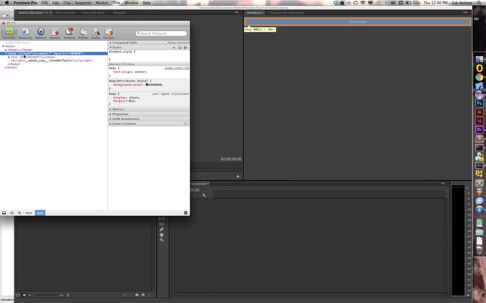Switch to Source (no clips) tab
Screen dimensions: 486x303
pyautogui.click(x=30, y=13)
